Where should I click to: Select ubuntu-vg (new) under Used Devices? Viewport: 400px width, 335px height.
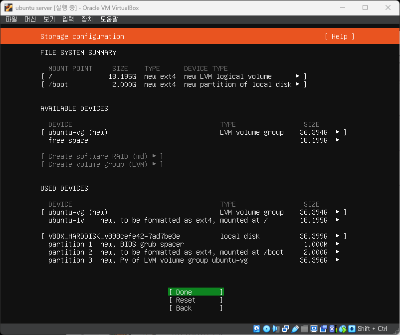(x=194, y=212)
